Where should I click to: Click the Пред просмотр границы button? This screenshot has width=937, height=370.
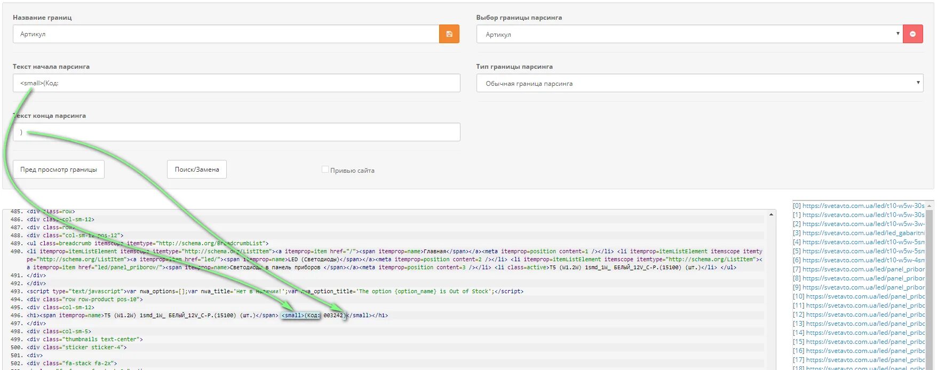coord(59,170)
